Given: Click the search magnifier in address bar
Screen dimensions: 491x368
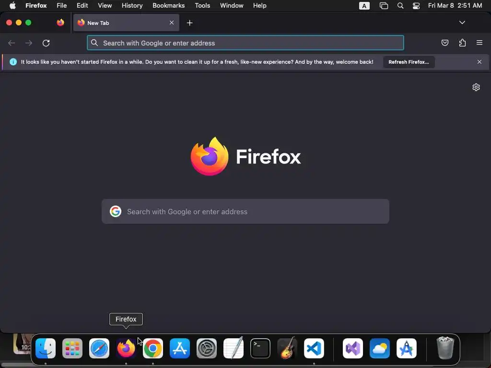Looking at the screenshot, I should click(94, 43).
